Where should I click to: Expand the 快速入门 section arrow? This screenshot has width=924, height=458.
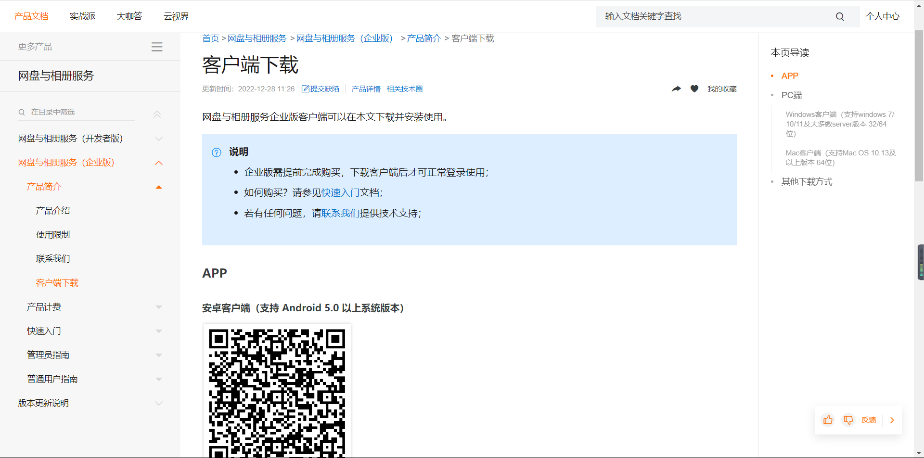(x=159, y=331)
